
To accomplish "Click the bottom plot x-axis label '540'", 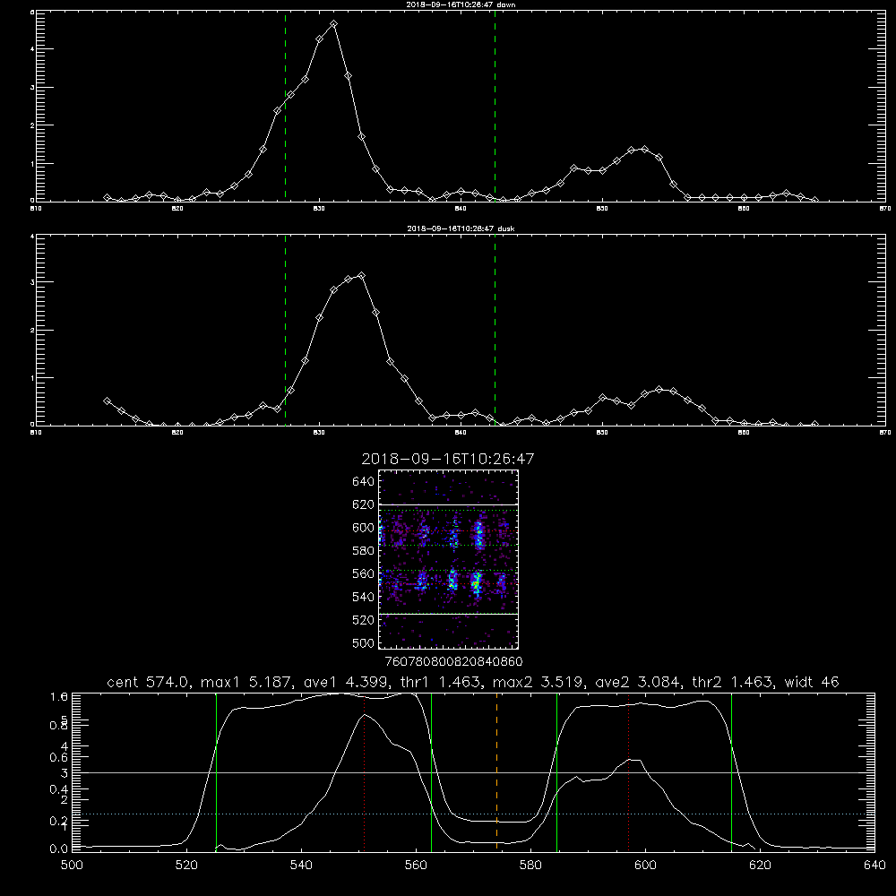I will click(301, 866).
